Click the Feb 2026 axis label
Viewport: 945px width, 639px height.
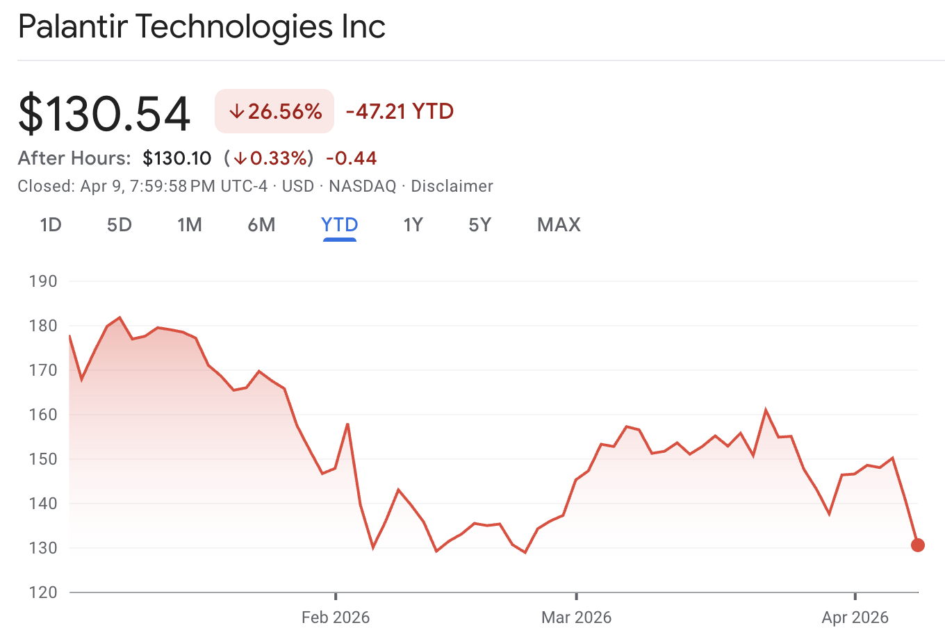pyautogui.click(x=336, y=617)
